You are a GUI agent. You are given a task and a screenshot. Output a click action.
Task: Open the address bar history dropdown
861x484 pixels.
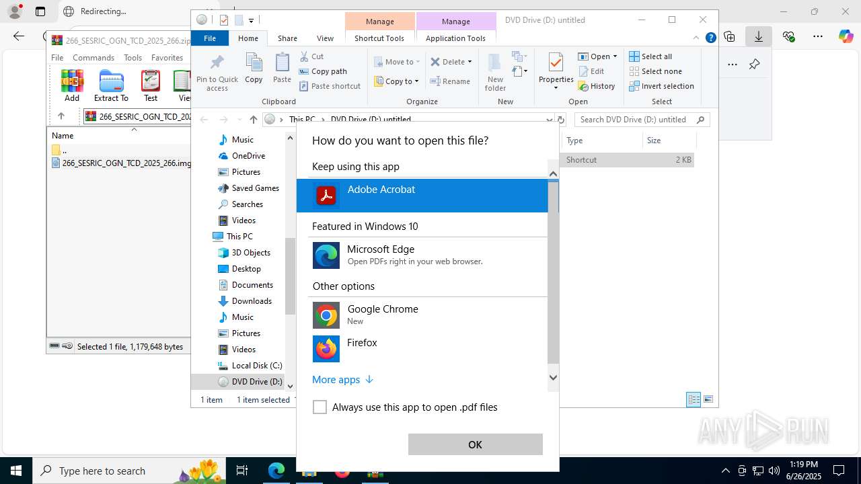[549, 120]
